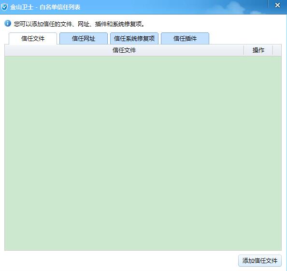Click the blank header cell after 操作
The height and width of the screenshot is (271, 287).
pos(277,50)
